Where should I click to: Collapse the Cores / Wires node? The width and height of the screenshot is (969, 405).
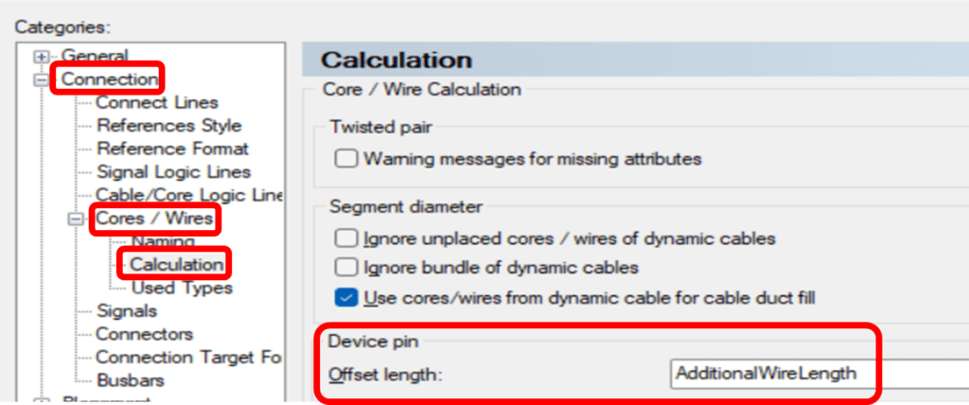click(x=76, y=219)
